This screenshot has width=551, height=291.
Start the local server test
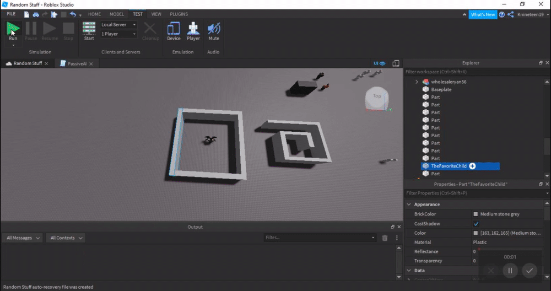[x=89, y=31]
